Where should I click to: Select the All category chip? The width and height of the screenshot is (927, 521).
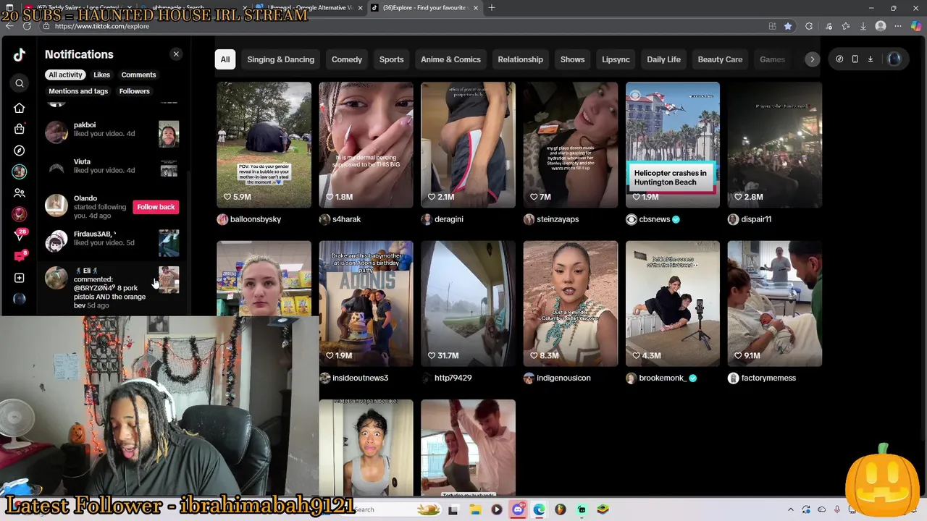pyautogui.click(x=225, y=59)
